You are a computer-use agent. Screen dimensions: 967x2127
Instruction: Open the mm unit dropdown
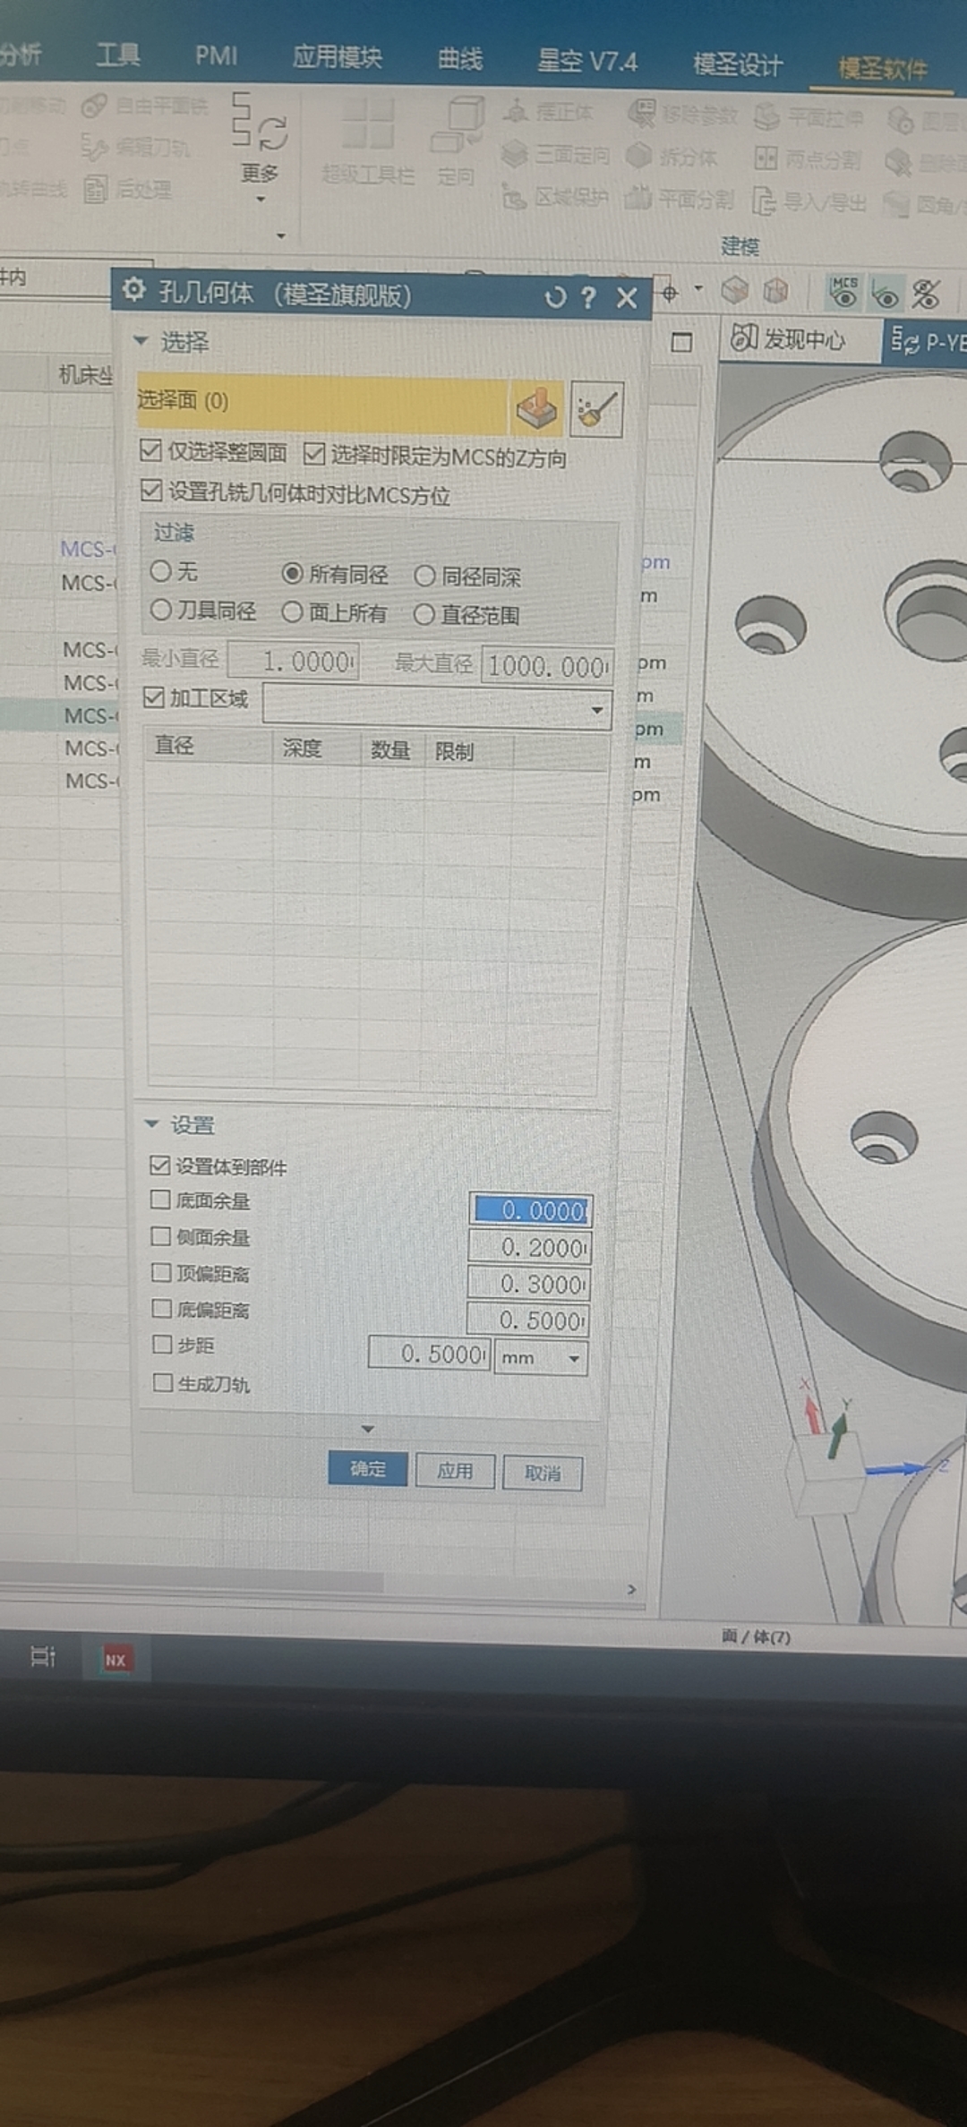[573, 1359]
